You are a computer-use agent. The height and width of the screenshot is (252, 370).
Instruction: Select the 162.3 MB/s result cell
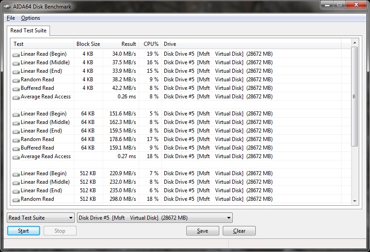[x=123, y=122]
